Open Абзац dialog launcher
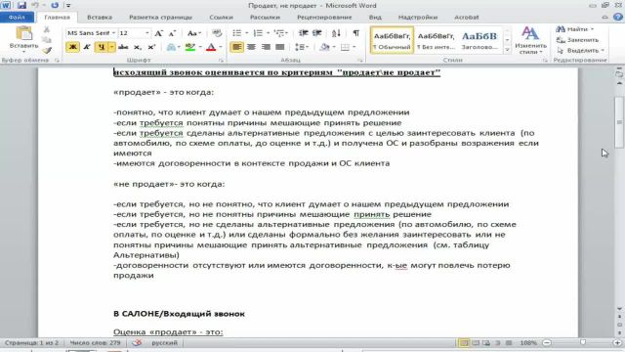Viewport: 625px width, 352px height. (x=360, y=61)
